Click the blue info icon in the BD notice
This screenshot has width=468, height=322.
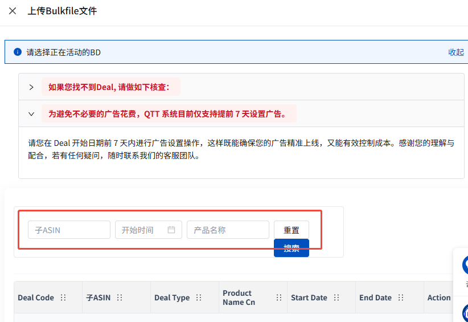[x=18, y=52]
